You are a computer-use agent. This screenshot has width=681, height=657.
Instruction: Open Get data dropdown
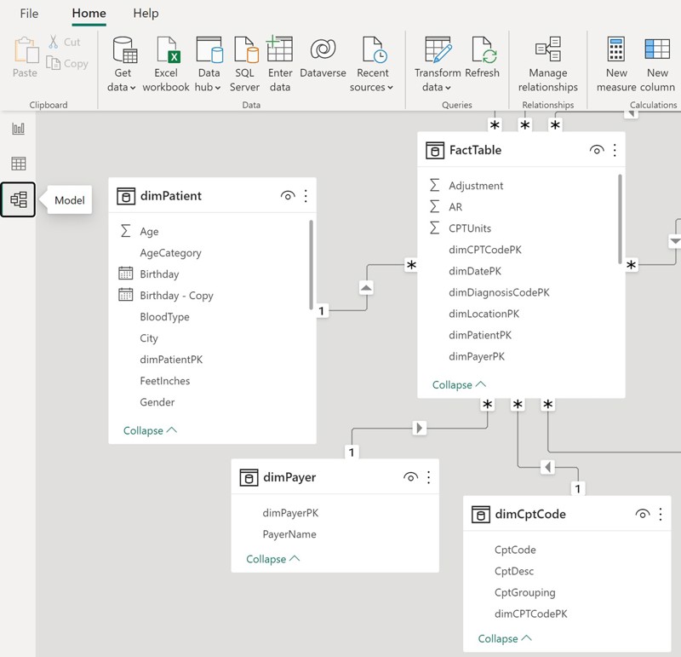122,64
